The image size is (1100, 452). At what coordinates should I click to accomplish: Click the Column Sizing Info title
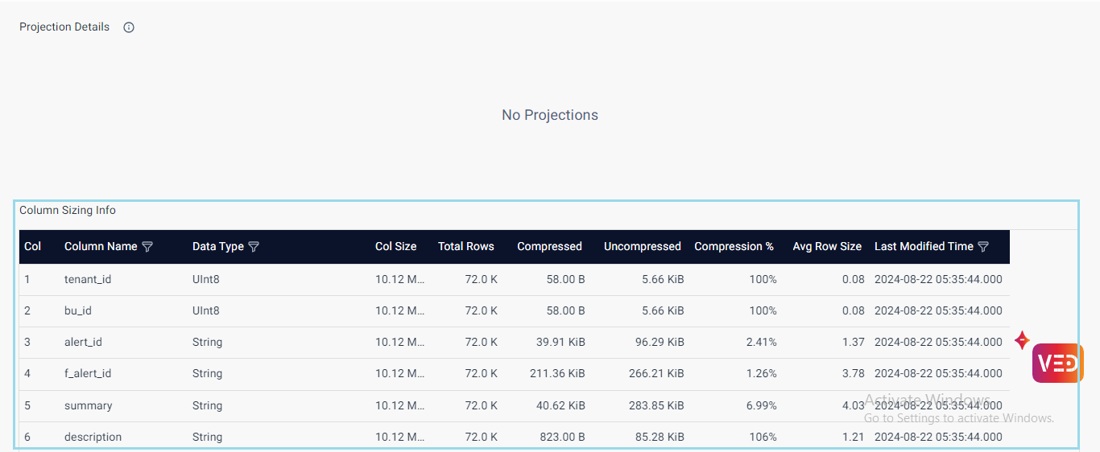68,211
